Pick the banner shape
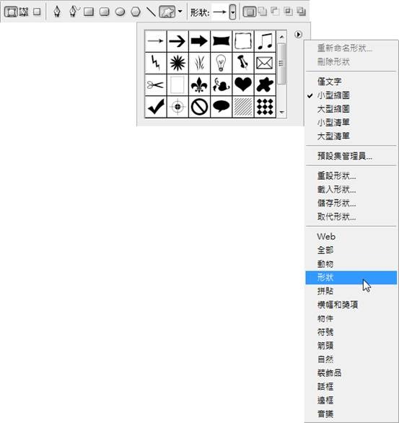The image size is (399, 423). tap(221, 41)
